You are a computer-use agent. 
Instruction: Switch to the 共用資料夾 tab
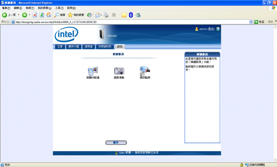(105, 47)
